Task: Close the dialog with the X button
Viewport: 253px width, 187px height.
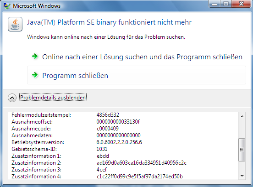Action: coord(241,4)
